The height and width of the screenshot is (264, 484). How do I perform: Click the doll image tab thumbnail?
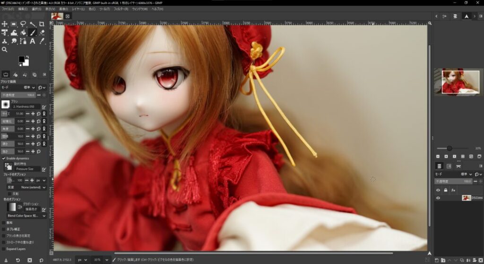pos(57,16)
